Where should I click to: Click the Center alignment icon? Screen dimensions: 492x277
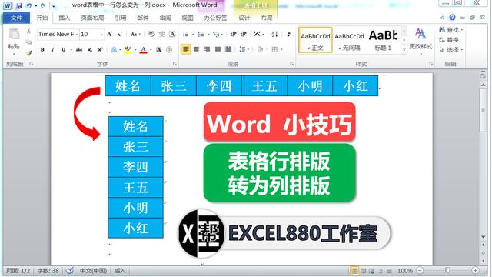pyautogui.click(x=197, y=49)
